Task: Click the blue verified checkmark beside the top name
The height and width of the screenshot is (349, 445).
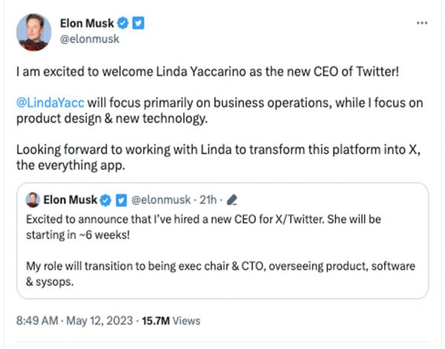Action: (125, 24)
